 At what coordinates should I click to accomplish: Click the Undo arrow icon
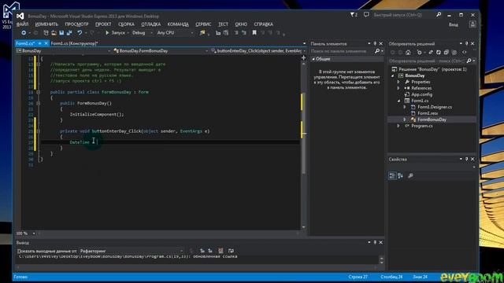click(80, 33)
